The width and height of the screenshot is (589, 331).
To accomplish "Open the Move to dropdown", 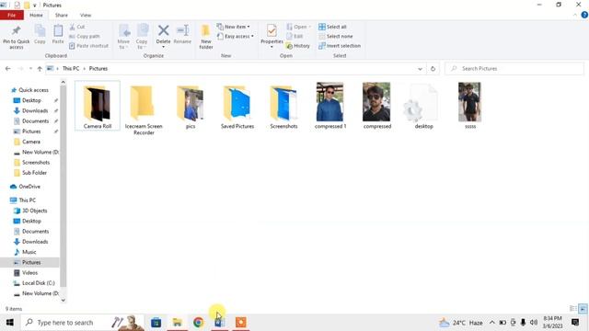I will pyautogui.click(x=123, y=37).
